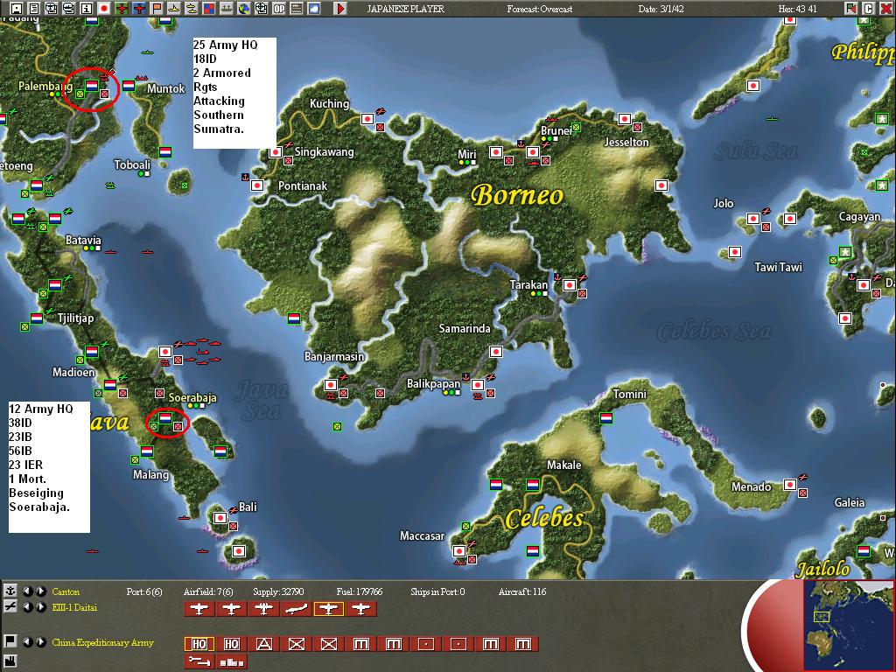The width and height of the screenshot is (896, 672).
Task: Open the China Expeditionary Army link
Action: click(x=103, y=642)
